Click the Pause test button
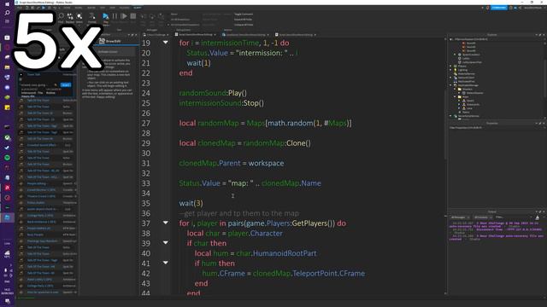 tap(115, 16)
